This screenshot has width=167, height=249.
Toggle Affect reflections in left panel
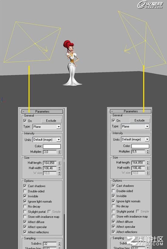pos(25,232)
